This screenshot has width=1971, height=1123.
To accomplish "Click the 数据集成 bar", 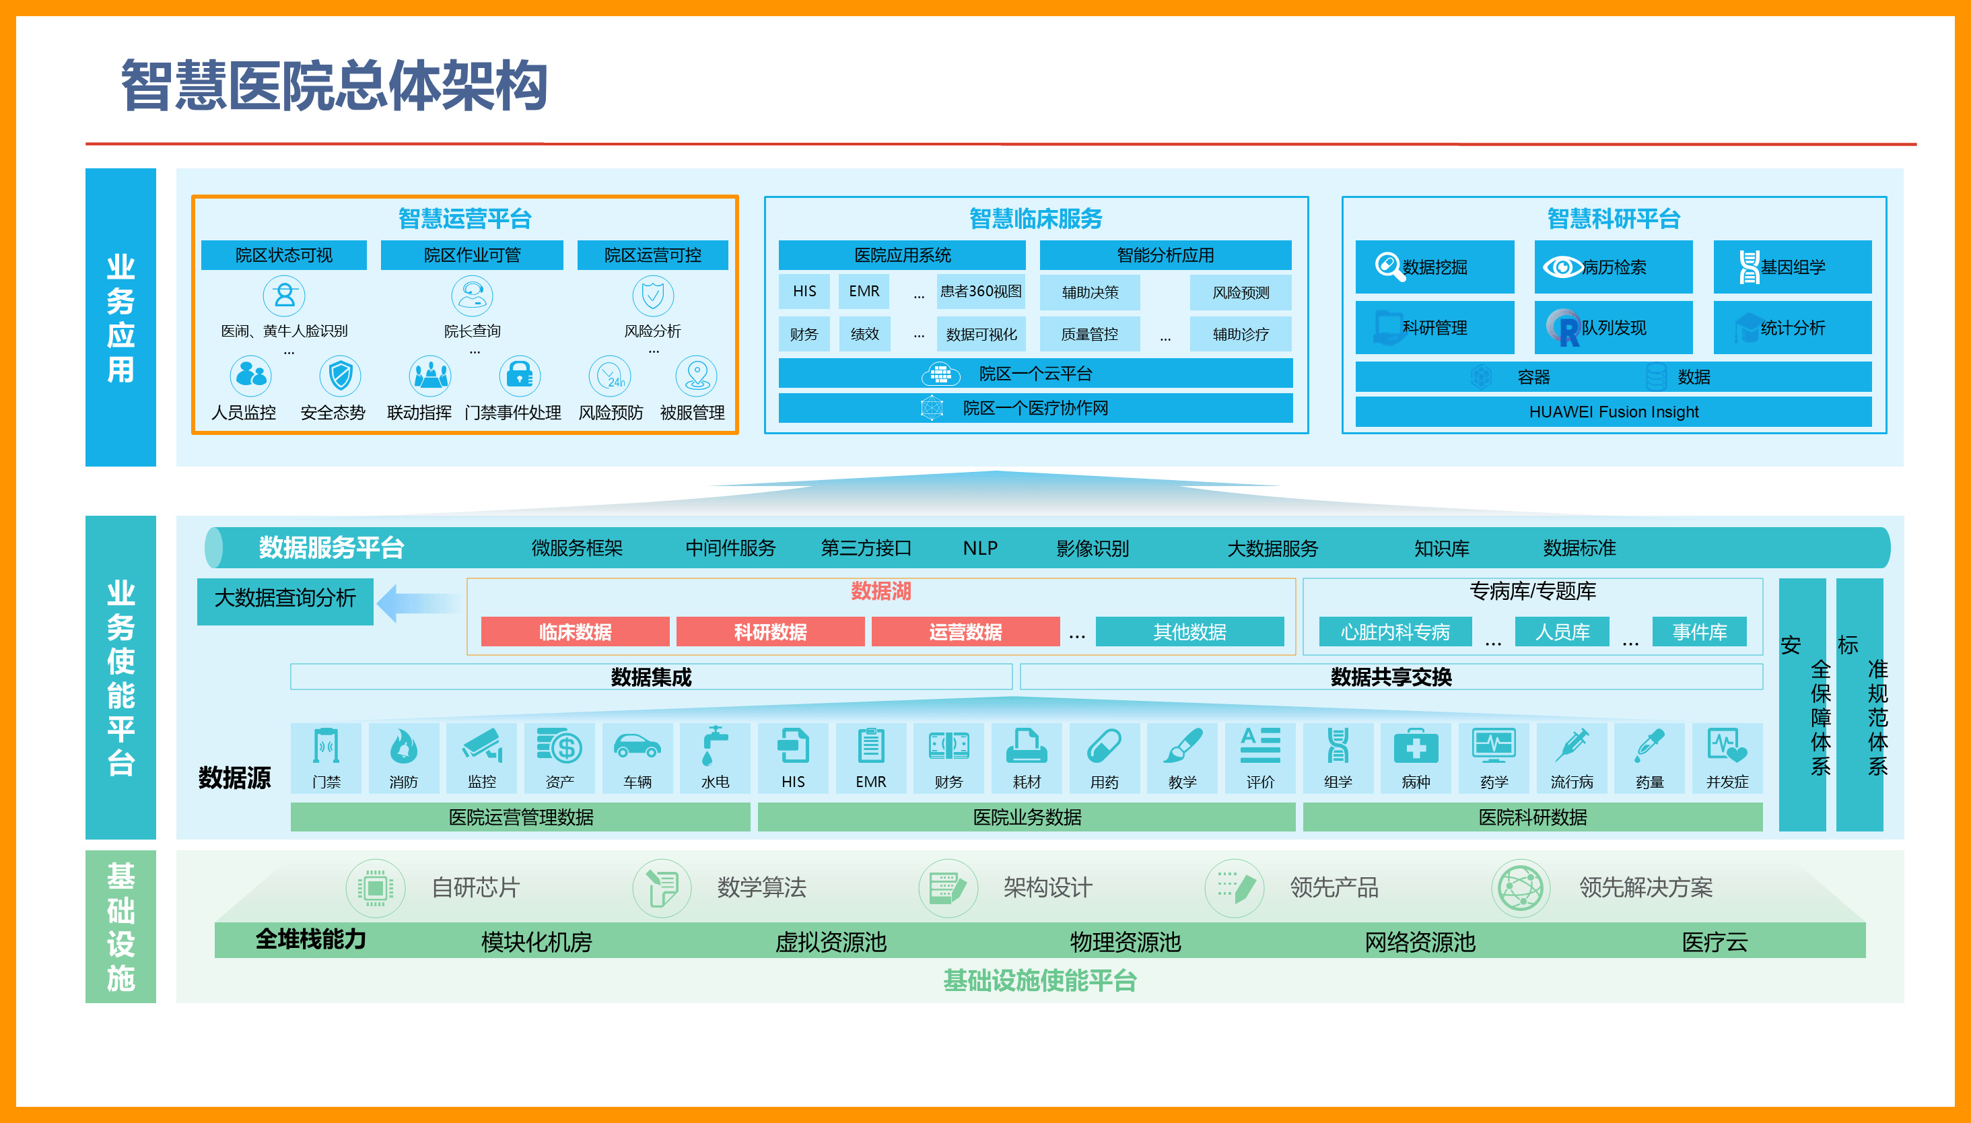I will (651, 677).
